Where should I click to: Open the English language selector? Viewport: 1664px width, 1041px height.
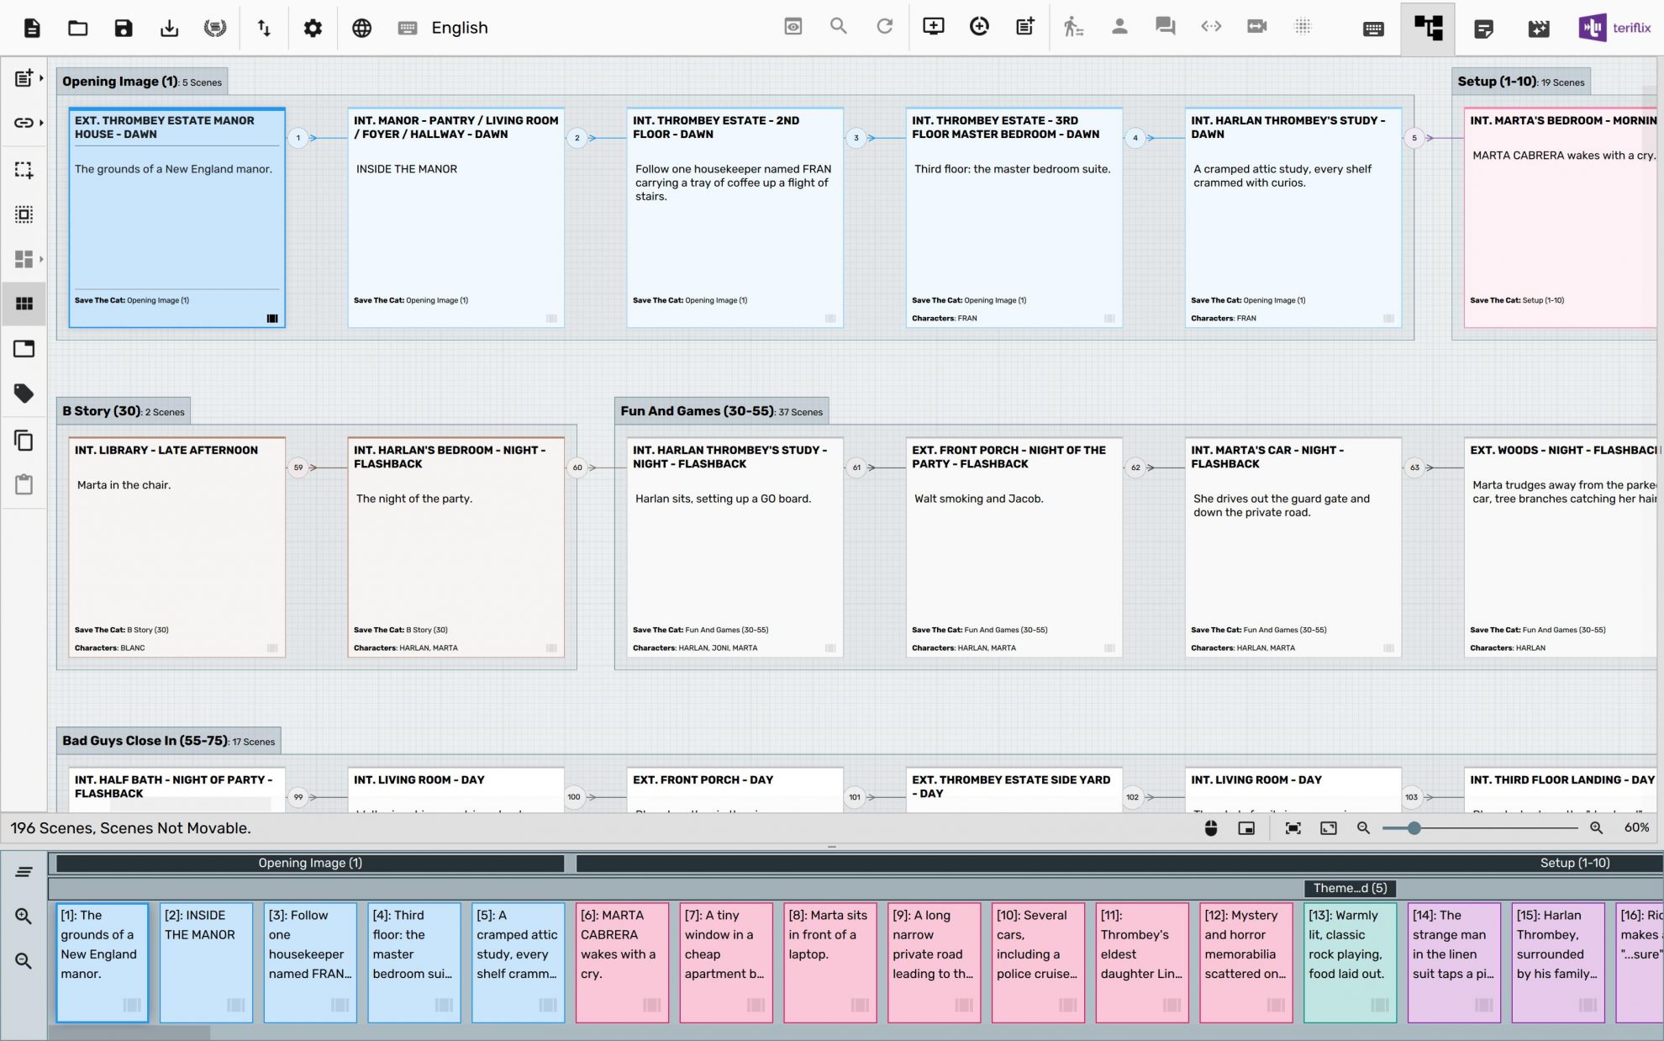click(459, 28)
